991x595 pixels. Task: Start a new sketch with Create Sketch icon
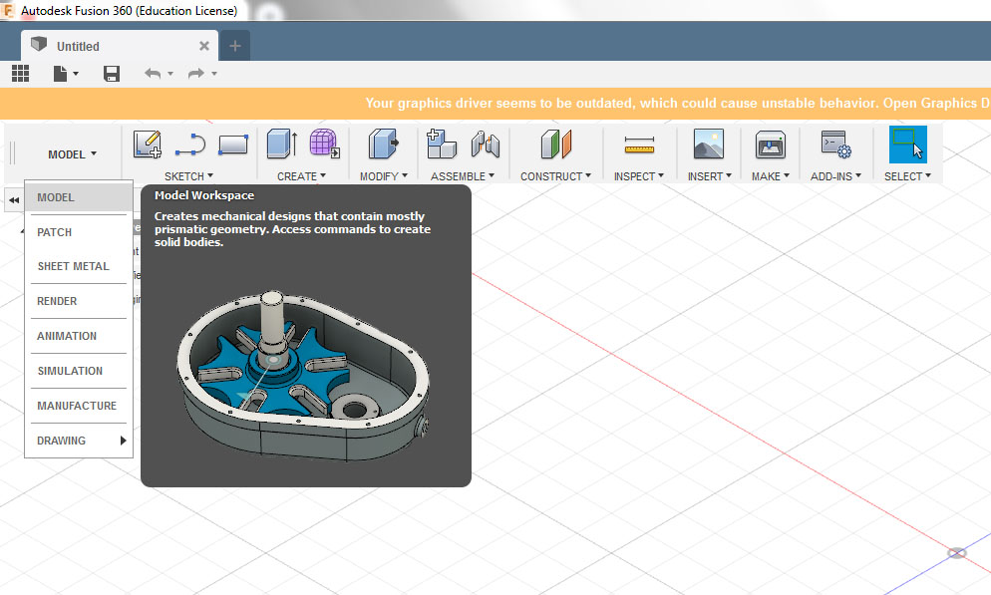tap(148, 144)
